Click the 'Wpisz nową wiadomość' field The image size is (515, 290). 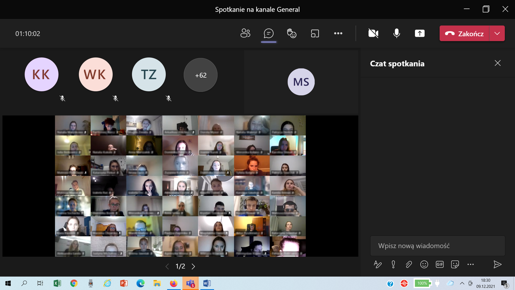pos(437,246)
